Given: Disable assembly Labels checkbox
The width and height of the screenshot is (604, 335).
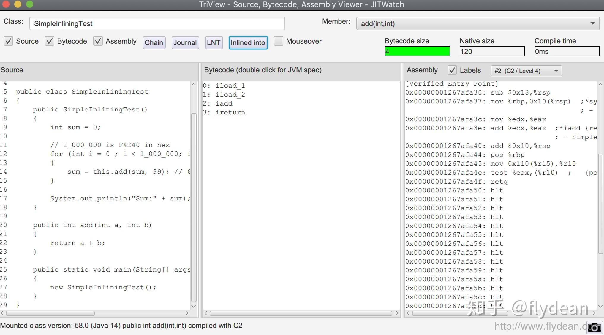Looking at the screenshot, I should point(452,70).
